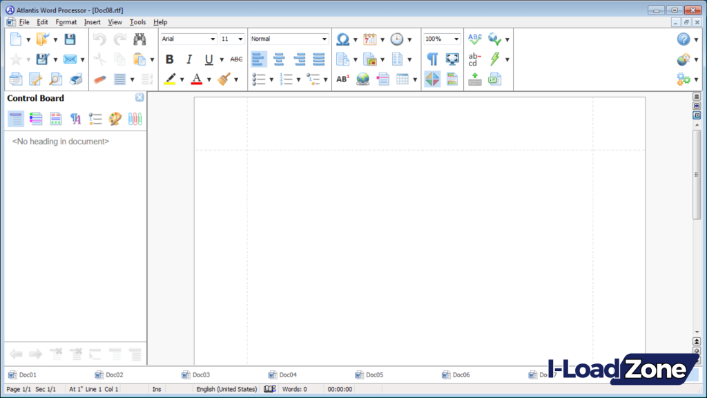The image size is (707, 398).
Task: Switch to Overtype mode in the status bar
Action: pyautogui.click(x=156, y=389)
